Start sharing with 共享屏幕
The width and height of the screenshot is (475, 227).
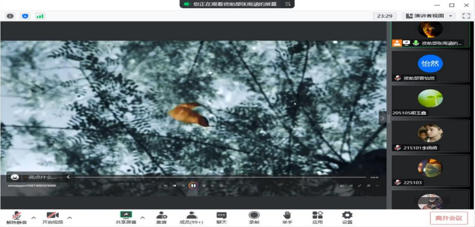(x=126, y=218)
